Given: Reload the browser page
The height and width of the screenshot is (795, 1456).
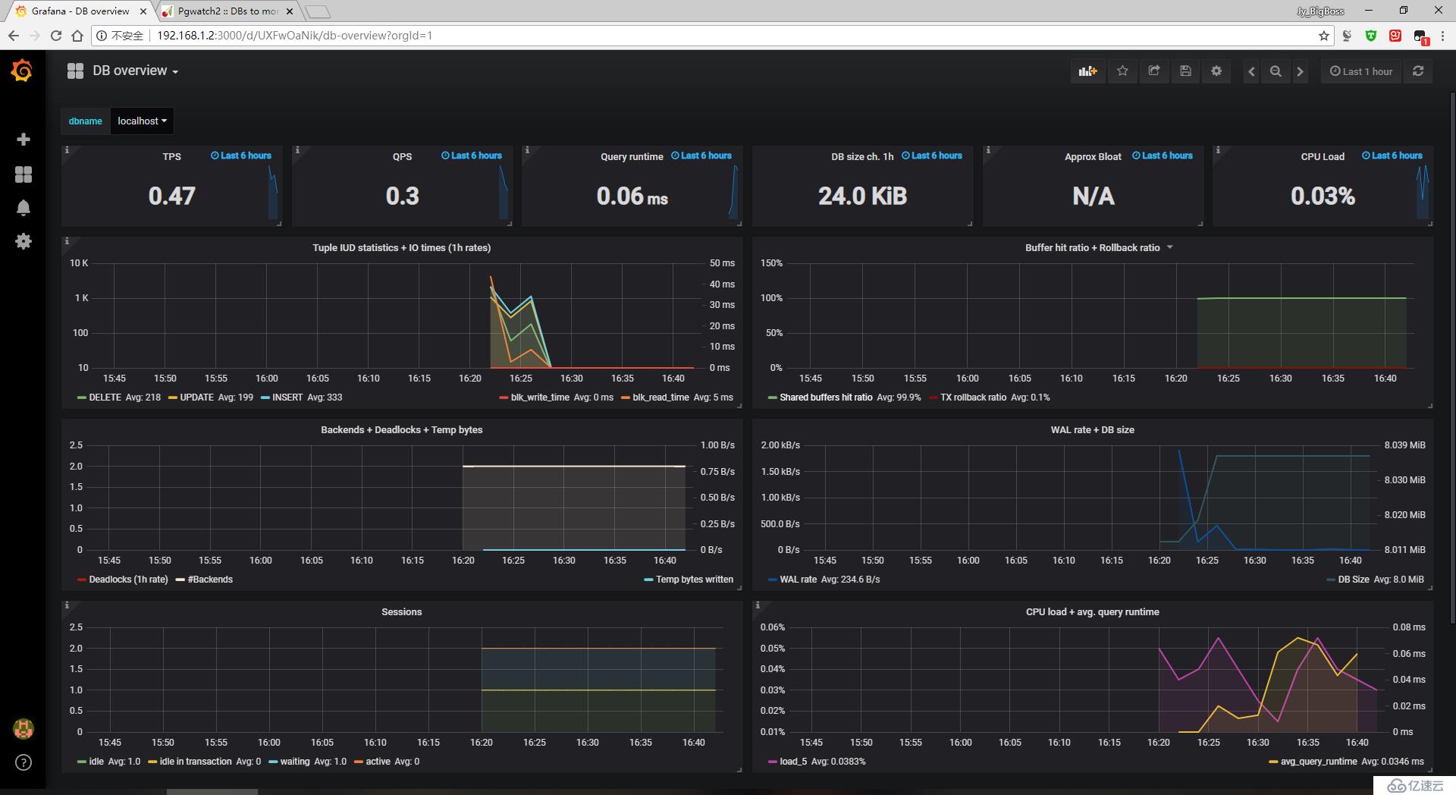Looking at the screenshot, I should pyautogui.click(x=56, y=36).
